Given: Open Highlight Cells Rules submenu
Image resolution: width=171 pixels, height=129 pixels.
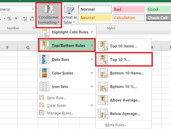Looking at the screenshot, I should click(67, 32).
